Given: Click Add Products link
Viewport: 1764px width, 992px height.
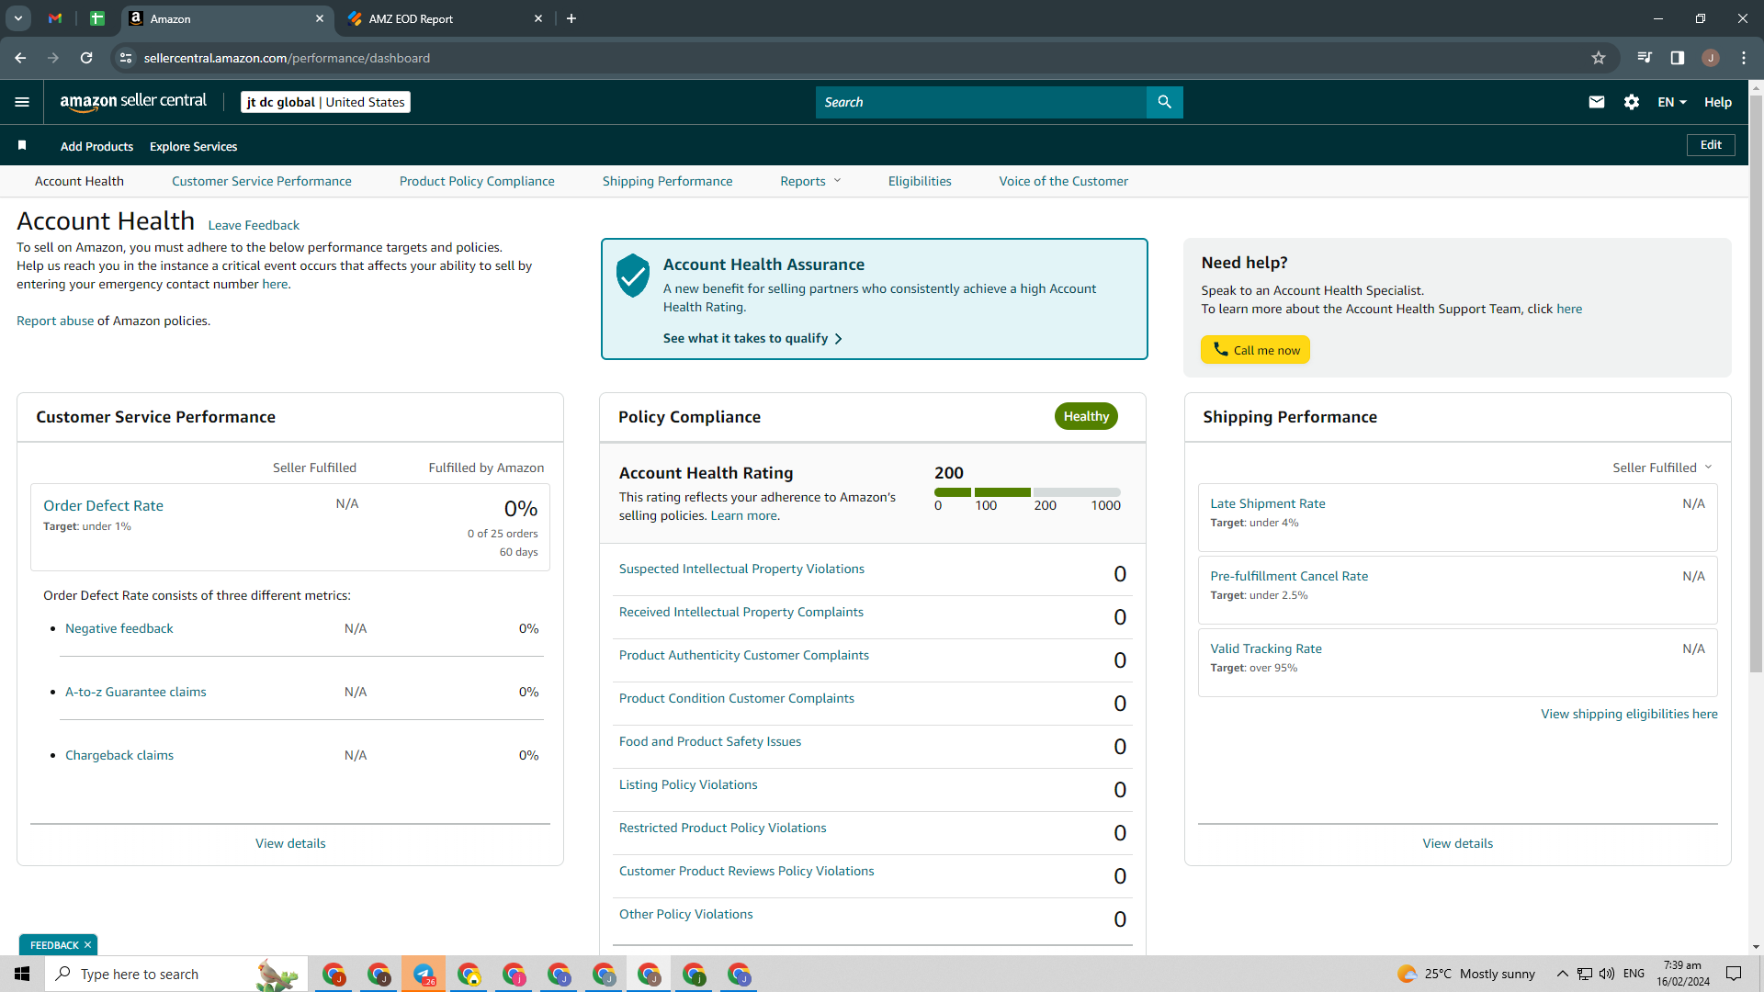Looking at the screenshot, I should click(96, 146).
